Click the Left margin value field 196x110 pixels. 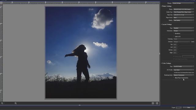tap(175, 47)
